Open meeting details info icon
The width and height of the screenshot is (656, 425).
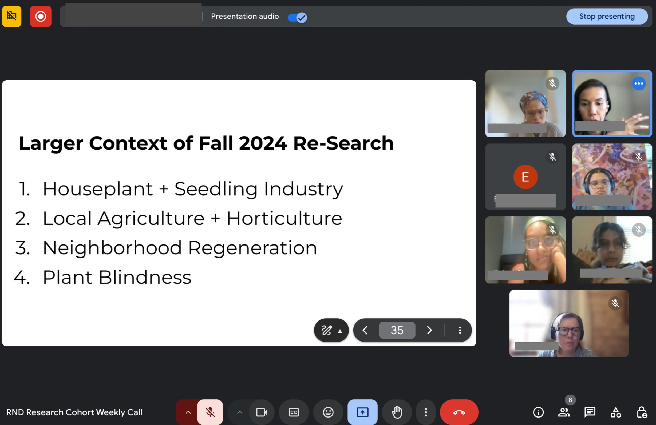coord(538,412)
